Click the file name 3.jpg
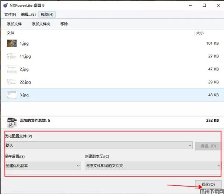Viewport: 224px width, 194px height. pos(24,95)
